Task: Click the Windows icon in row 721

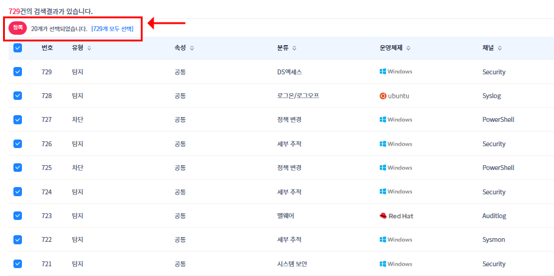Action: pos(383,264)
